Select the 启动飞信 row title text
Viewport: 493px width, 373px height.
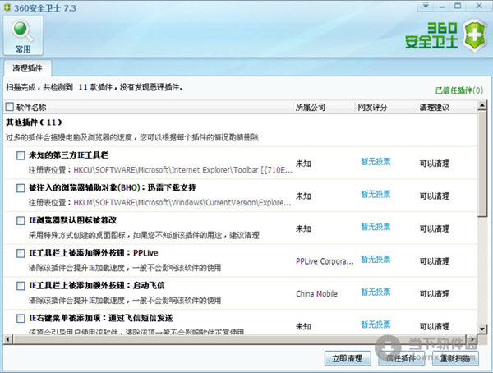click(97, 286)
